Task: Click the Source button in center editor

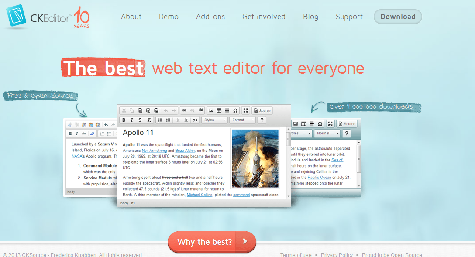Action: [262, 110]
